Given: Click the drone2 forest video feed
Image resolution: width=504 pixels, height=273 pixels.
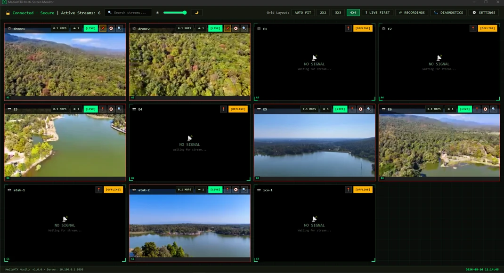Looking at the screenshot, I should tap(190, 64).
